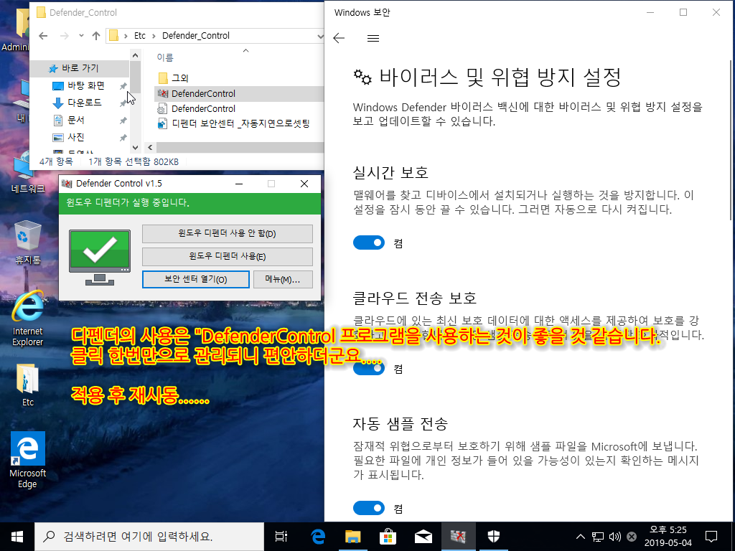Open Task View on taskbar
This screenshot has height=551, width=735.
click(x=281, y=537)
